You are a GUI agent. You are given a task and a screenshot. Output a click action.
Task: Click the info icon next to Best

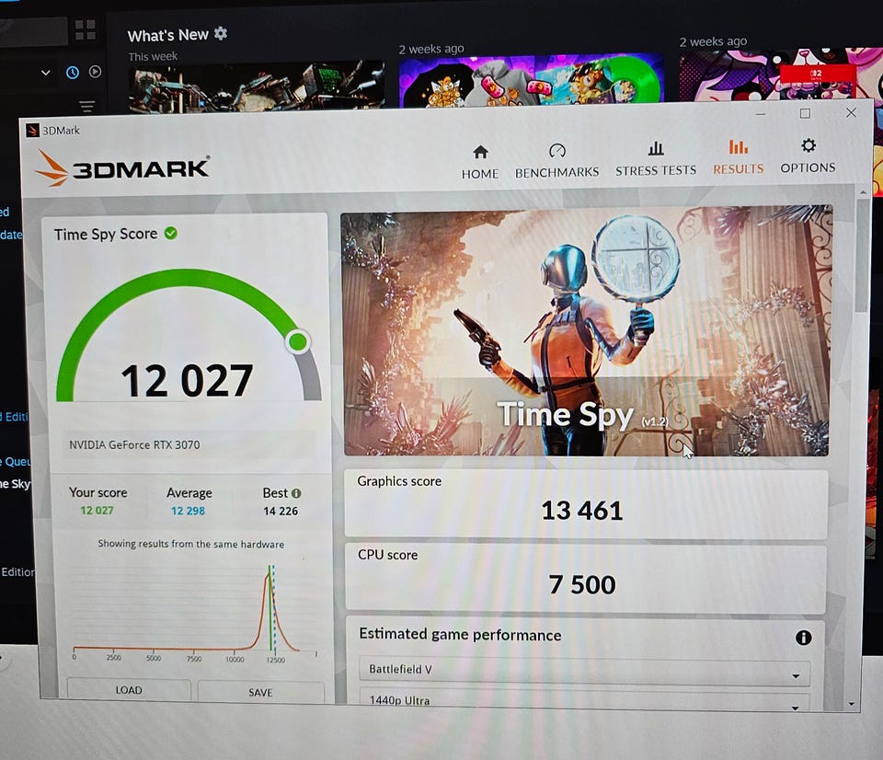[x=296, y=493]
